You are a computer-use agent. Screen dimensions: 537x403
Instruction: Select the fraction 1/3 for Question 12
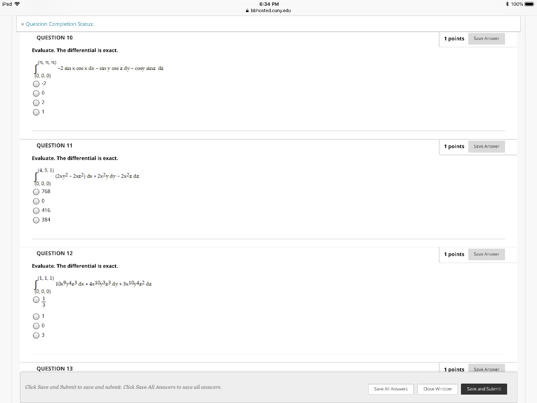(36, 300)
